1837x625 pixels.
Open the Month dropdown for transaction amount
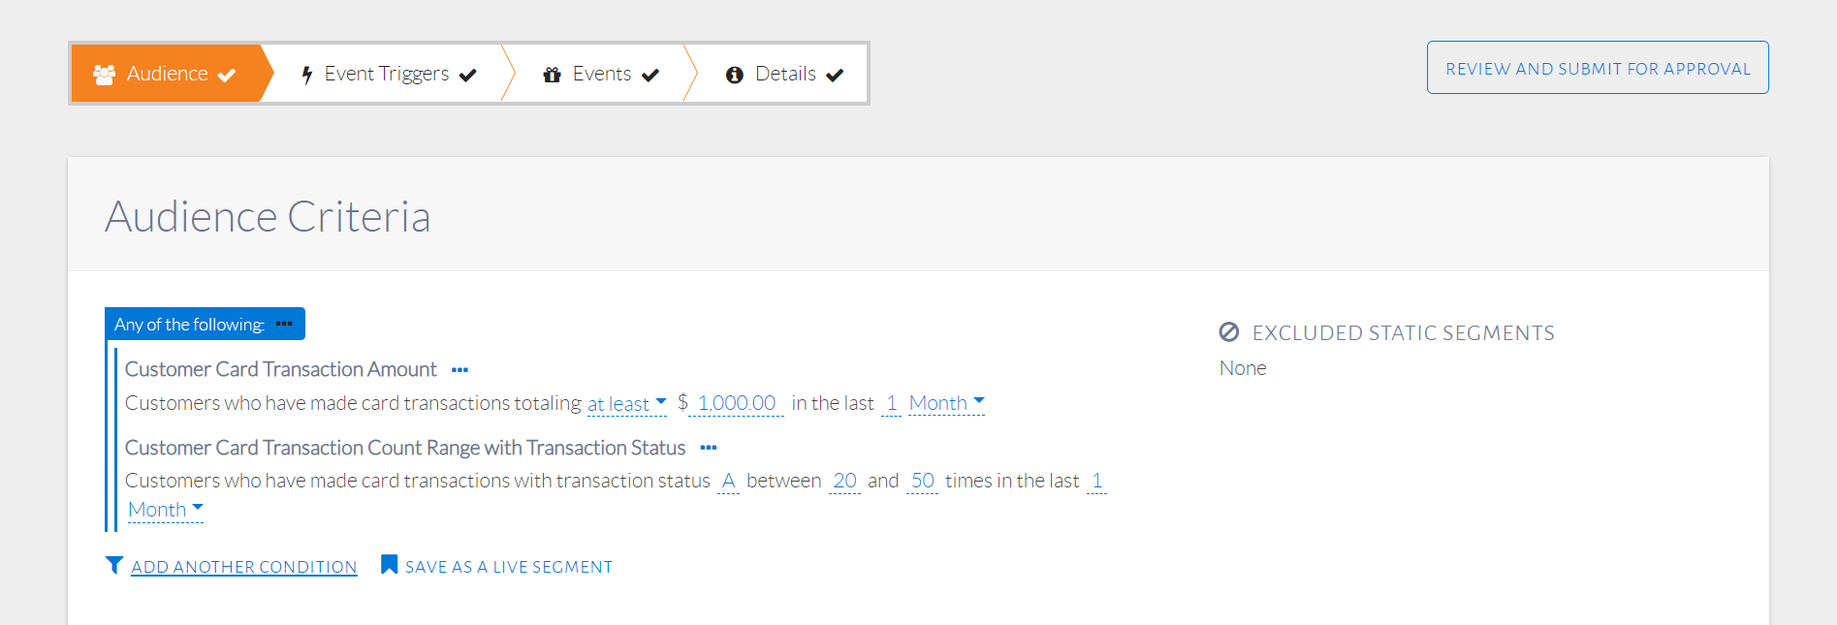(x=946, y=403)
